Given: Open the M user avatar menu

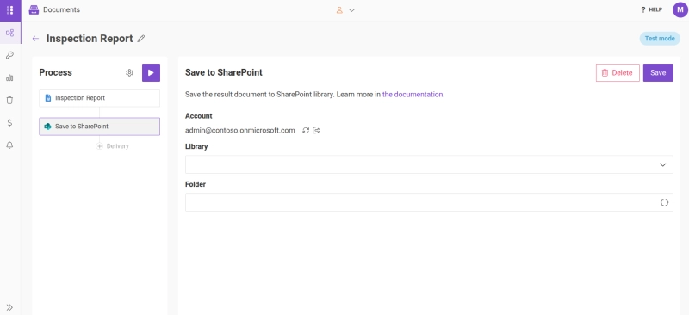Looking at the screenshot, I should point(680,9).
